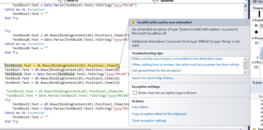Screen dimensions: 263x130
Task: Click the black diamond event marker icon
Action: tap(256, 32)
